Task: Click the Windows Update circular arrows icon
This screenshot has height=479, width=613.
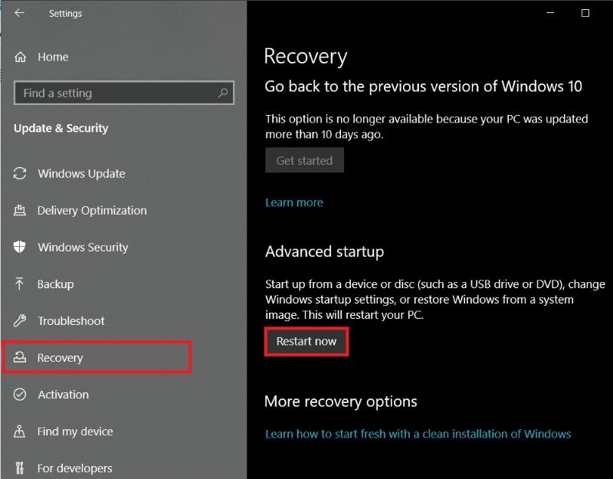Action: (21, 174)
